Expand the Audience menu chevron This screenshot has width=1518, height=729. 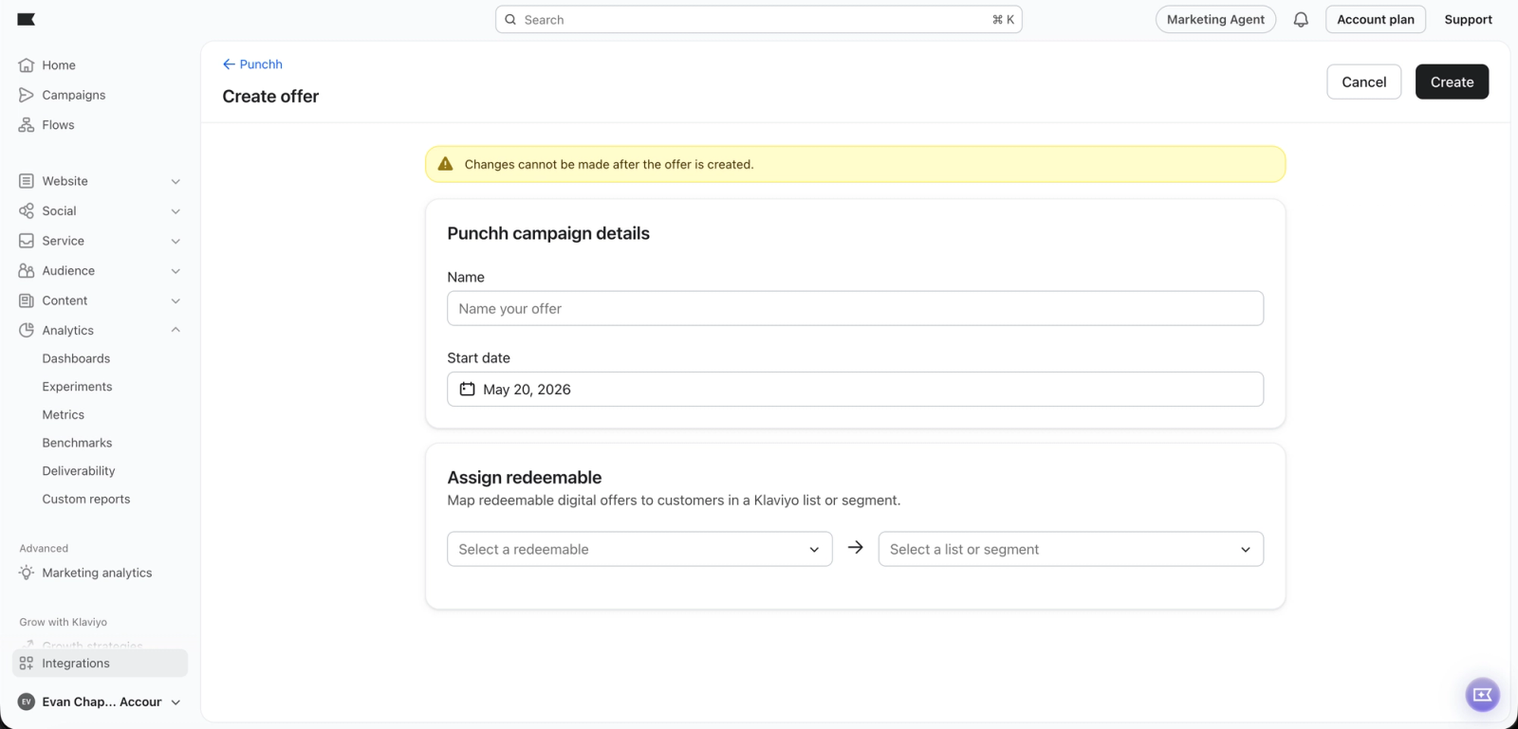tap(176, 271)
